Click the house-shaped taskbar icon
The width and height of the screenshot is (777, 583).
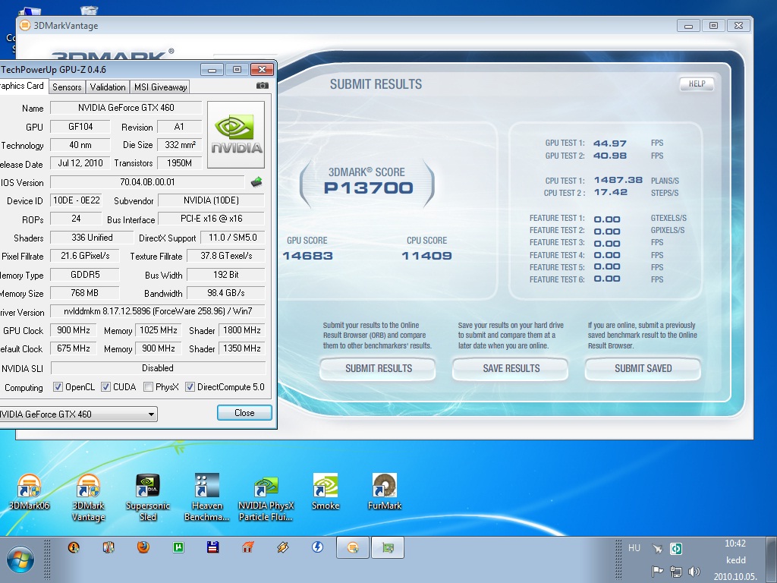click(248, 547)
